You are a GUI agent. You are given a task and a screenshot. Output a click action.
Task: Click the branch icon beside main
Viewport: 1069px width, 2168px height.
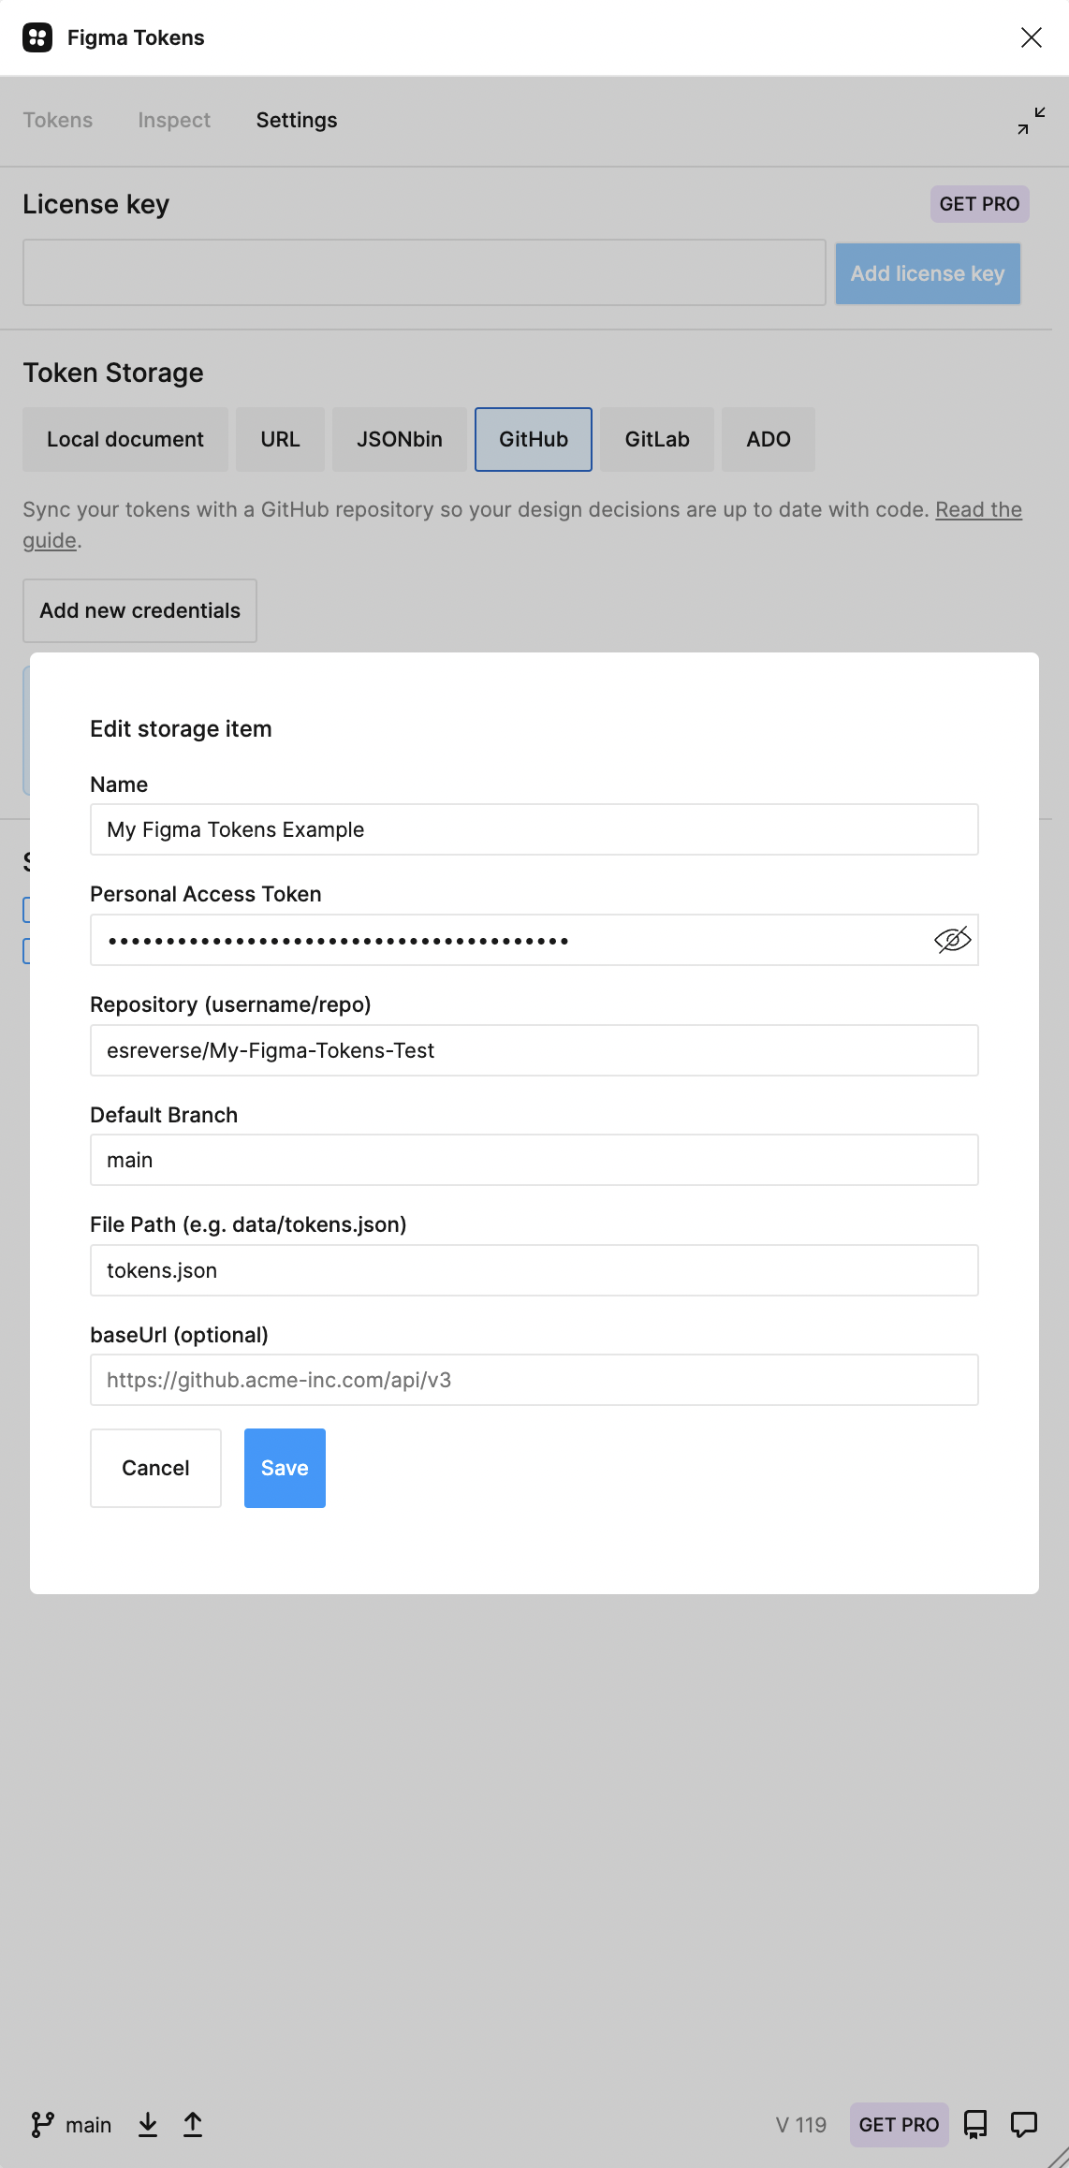tap(42, 2124)
